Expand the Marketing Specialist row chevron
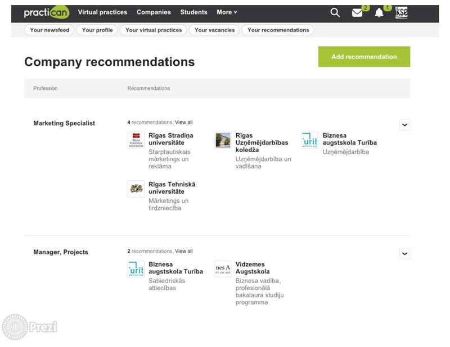 404,125
